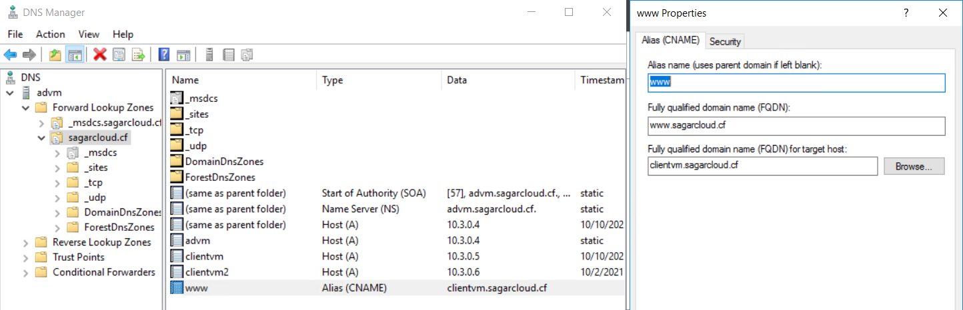Switch to the Security tab
Viewport: 963px width, 310px height.
coord(725,41)
